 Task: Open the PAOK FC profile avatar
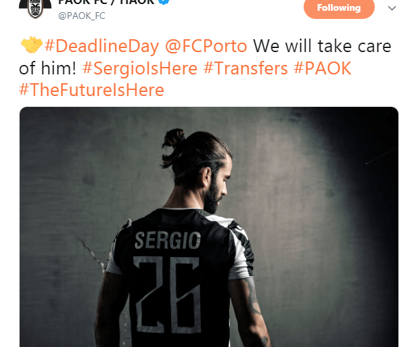point(35,9)
